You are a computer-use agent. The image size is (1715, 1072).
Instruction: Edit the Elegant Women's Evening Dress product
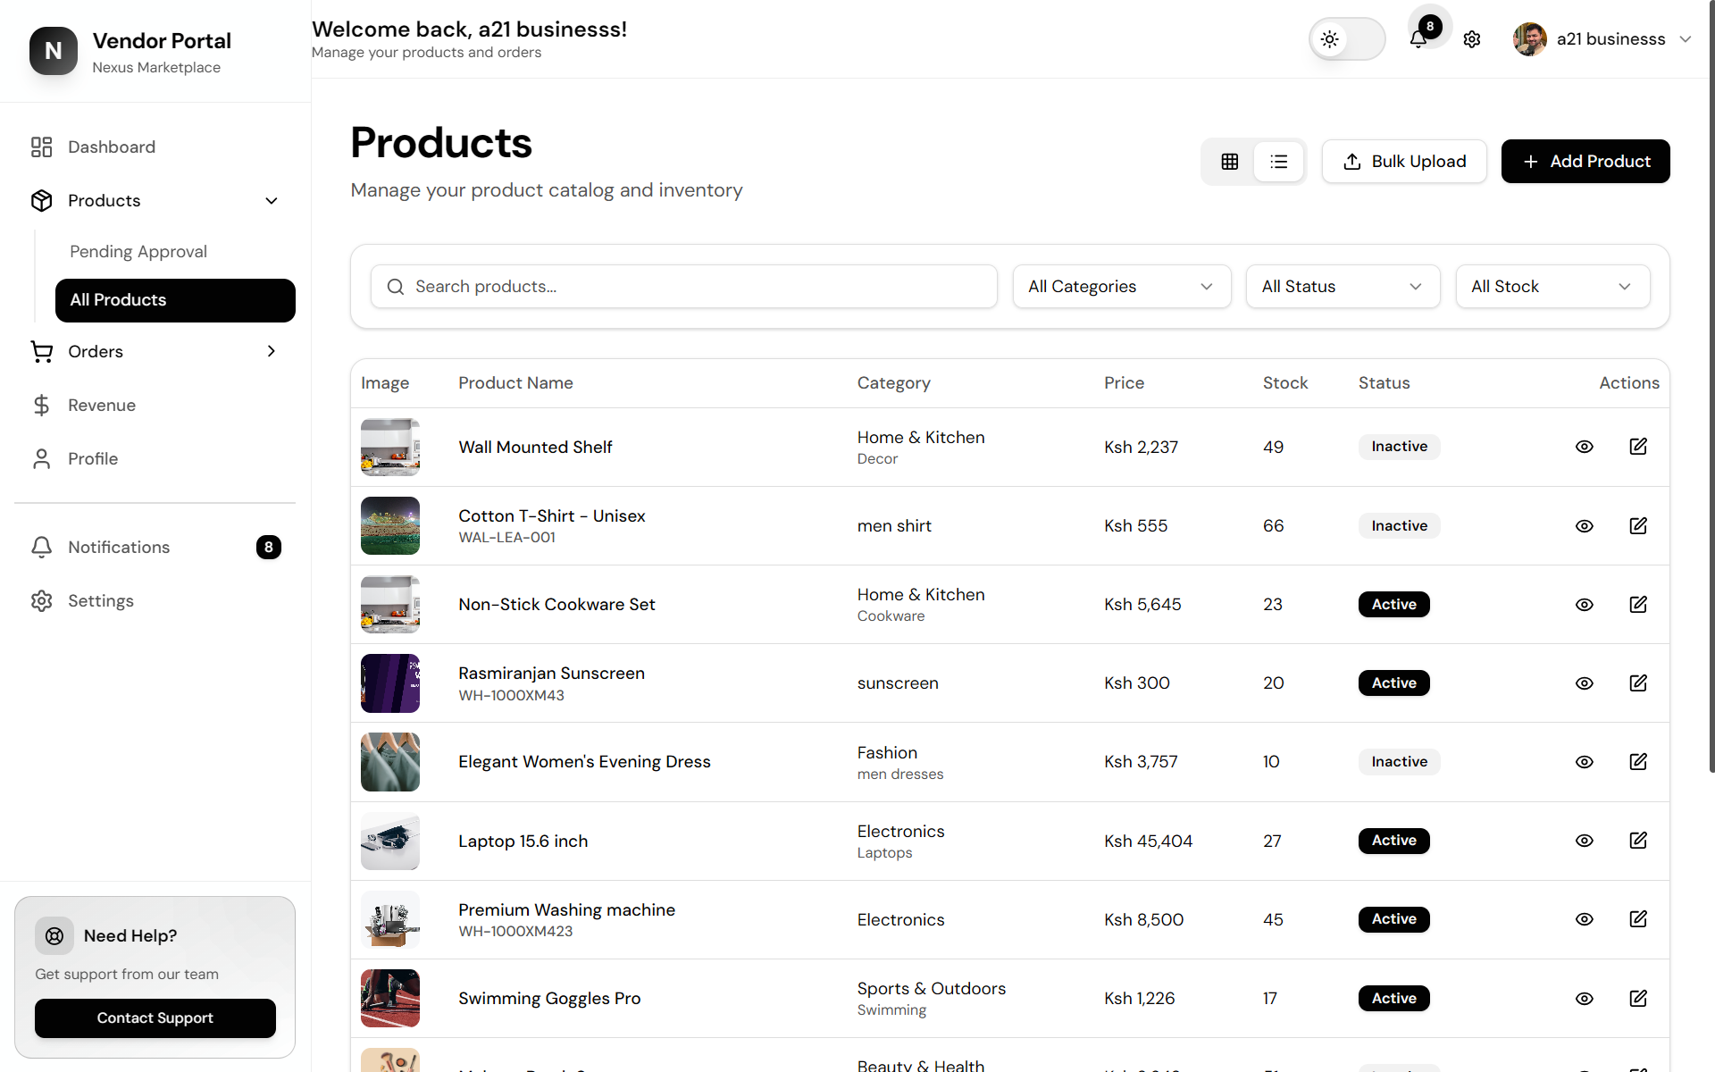click(1638, 762)
